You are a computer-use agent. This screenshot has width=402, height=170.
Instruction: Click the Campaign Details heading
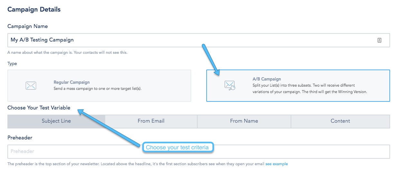(x=34, y=10)
